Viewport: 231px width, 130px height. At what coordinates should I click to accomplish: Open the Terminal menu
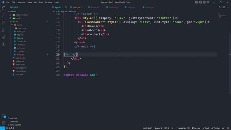[x=48, y=3]
